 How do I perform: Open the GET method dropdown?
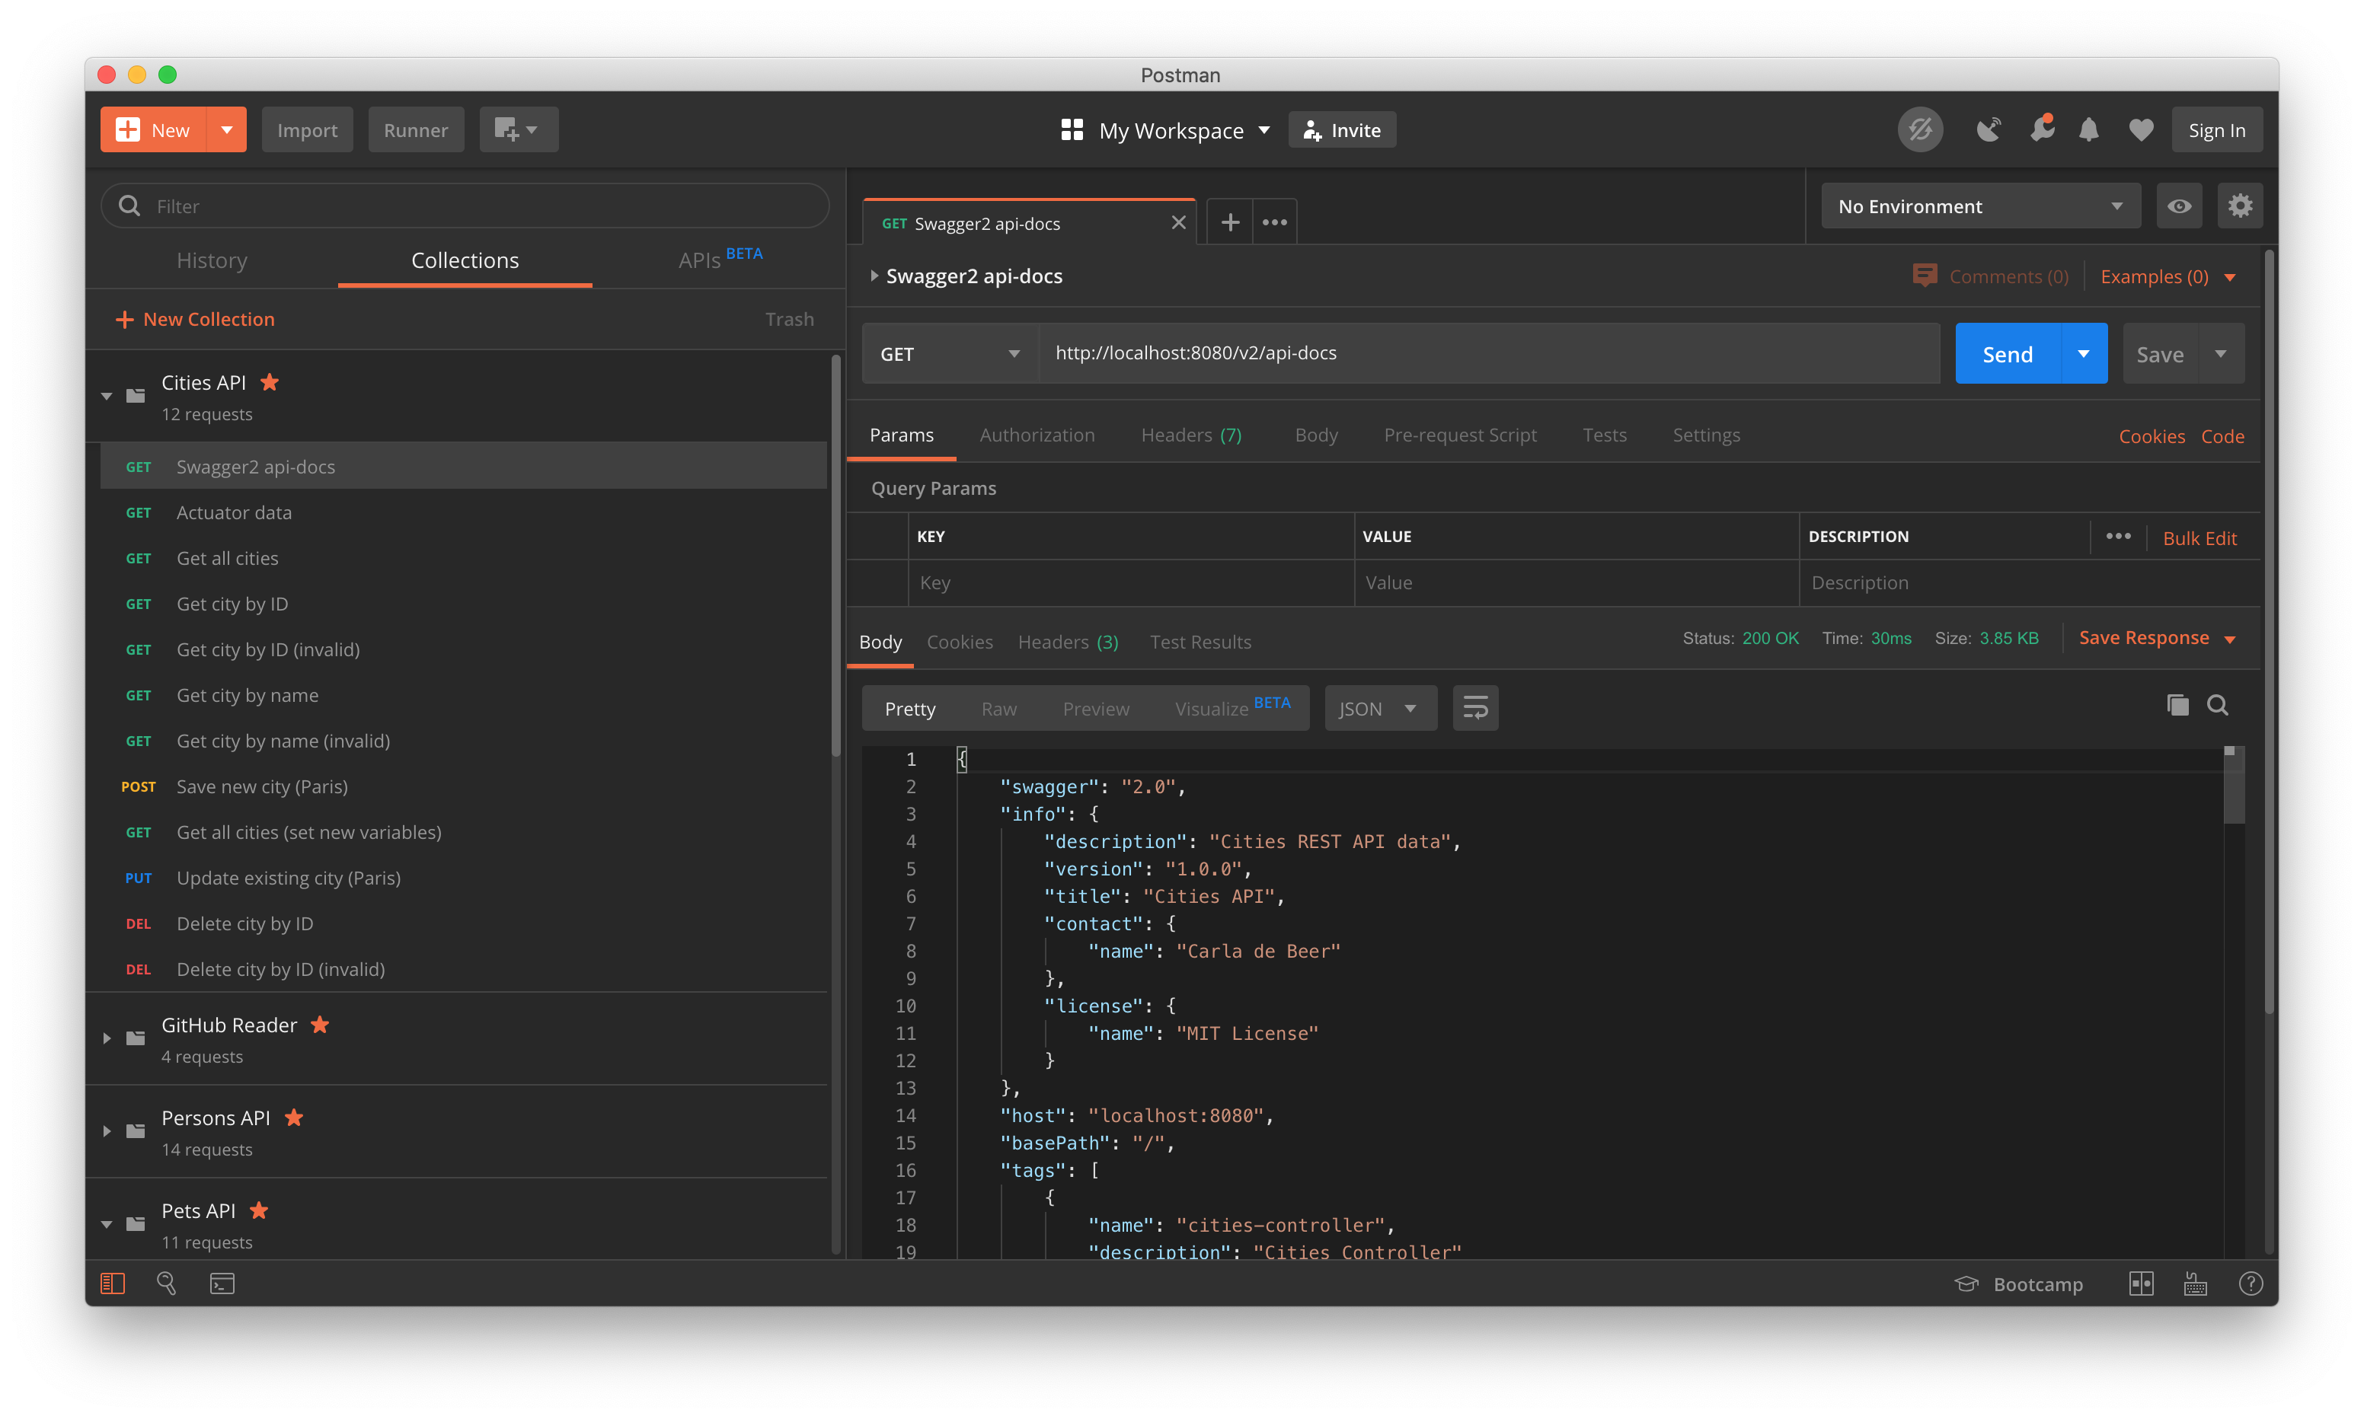click(950, 354)
